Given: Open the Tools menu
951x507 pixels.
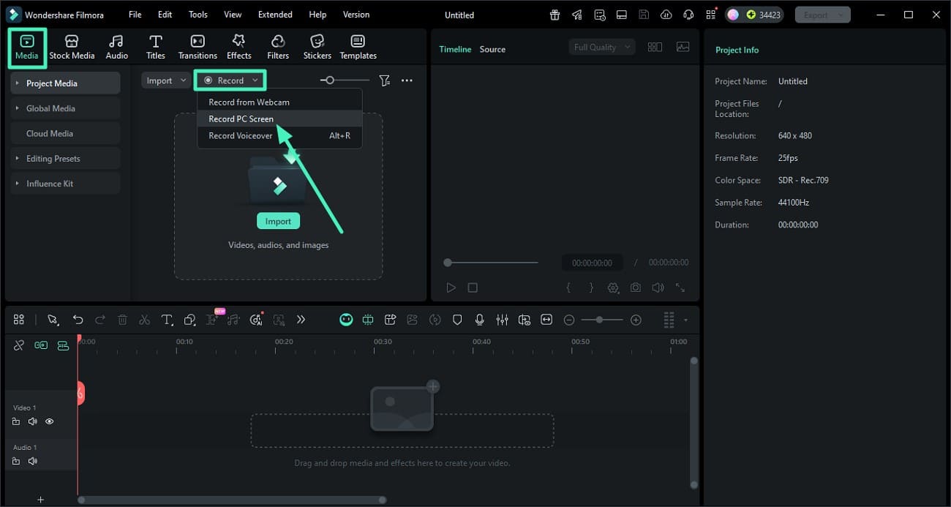Looking at the screenshot, I should (198, 15).
